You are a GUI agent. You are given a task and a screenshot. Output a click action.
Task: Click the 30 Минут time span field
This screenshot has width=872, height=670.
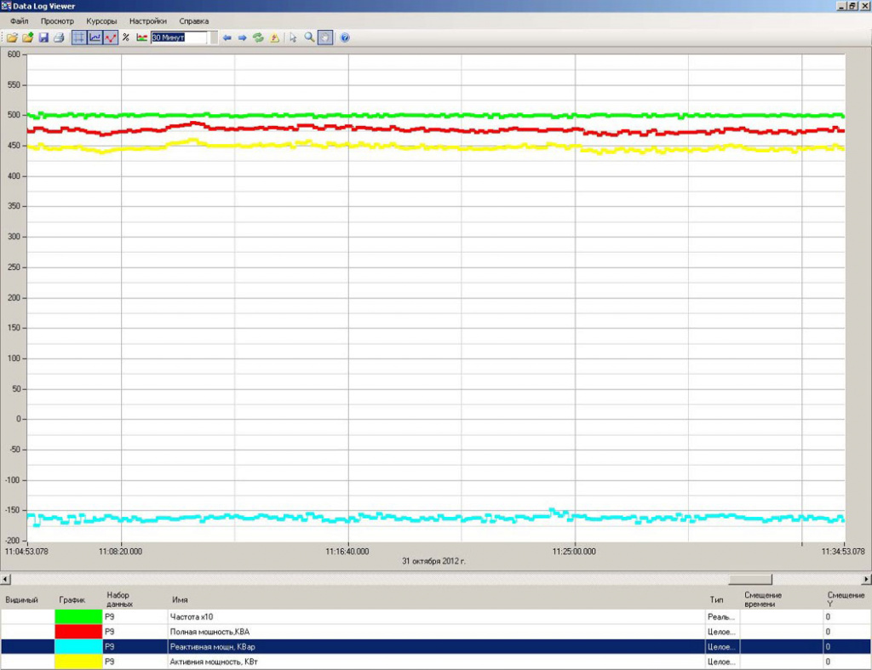coord(179,37)
